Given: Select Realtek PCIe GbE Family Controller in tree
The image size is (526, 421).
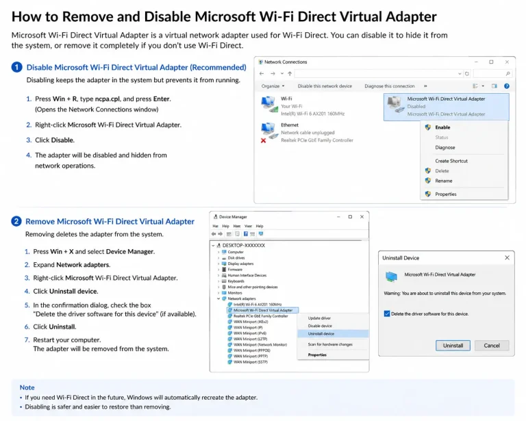Looking at the screenshot, I should tap(261, 316).
